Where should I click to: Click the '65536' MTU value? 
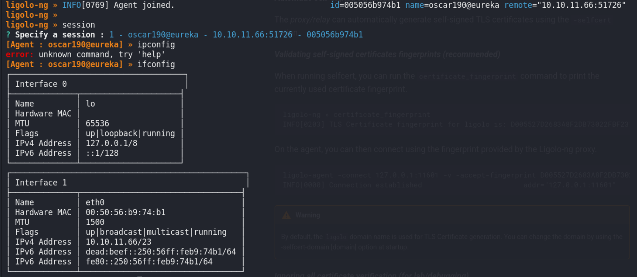point(97,124)
